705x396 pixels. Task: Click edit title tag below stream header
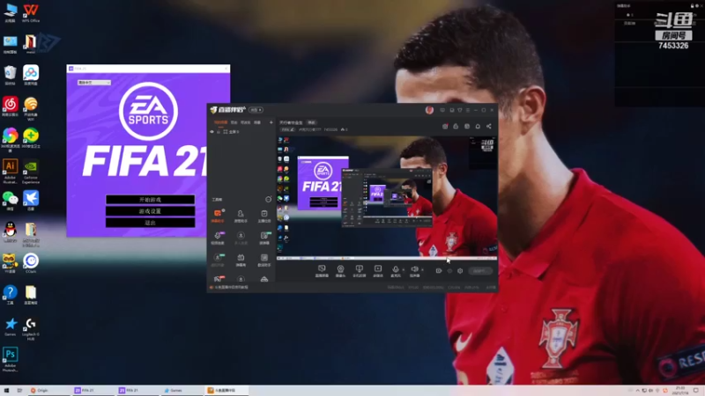[287, 129]
